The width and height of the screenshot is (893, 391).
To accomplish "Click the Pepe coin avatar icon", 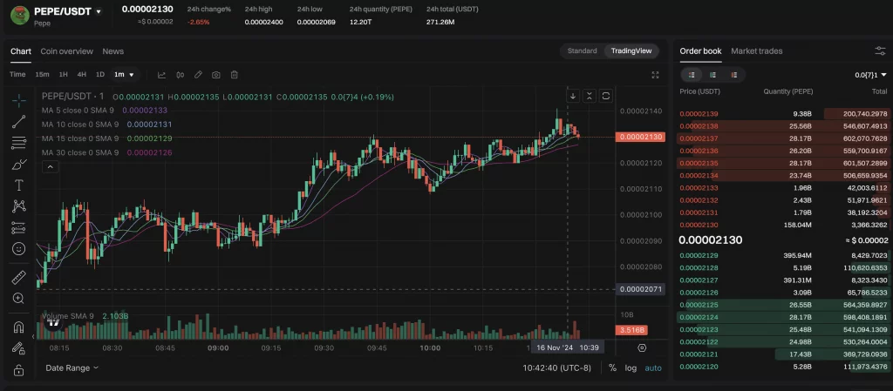I will (x=20, y=16).
